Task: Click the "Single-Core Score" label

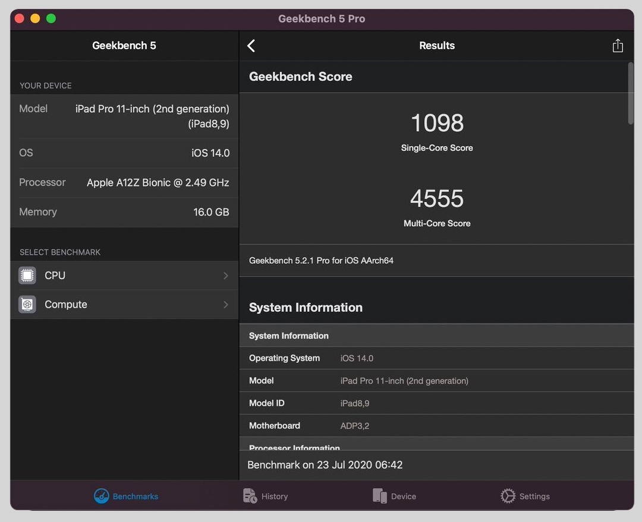Action: [x=437, y=148]
